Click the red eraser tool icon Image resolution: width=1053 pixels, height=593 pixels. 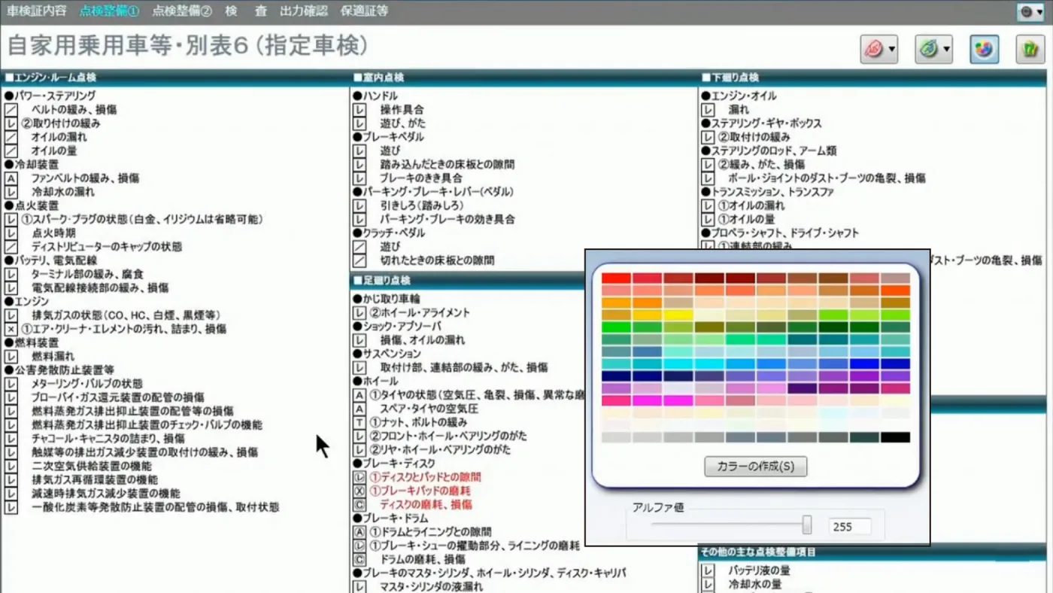874,50
